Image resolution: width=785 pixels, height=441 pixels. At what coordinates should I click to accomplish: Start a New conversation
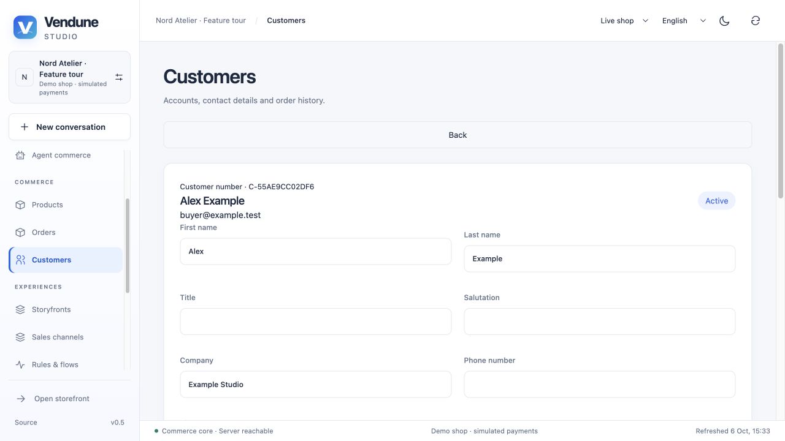point(69,127)
